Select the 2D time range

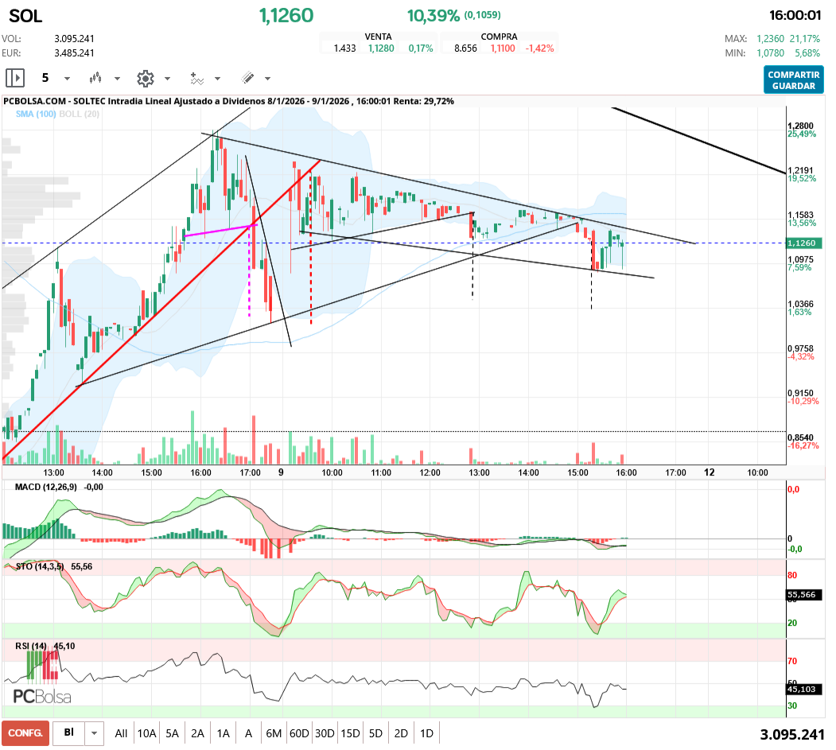coord(401,733)
